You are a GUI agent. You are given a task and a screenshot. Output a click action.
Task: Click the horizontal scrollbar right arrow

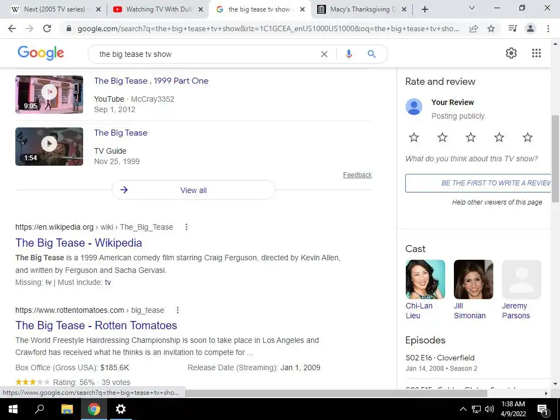546,393
